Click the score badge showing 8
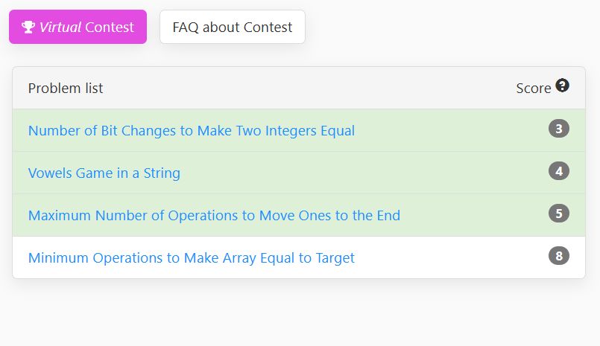The image size is (600, 346). (x=559, y=256)
